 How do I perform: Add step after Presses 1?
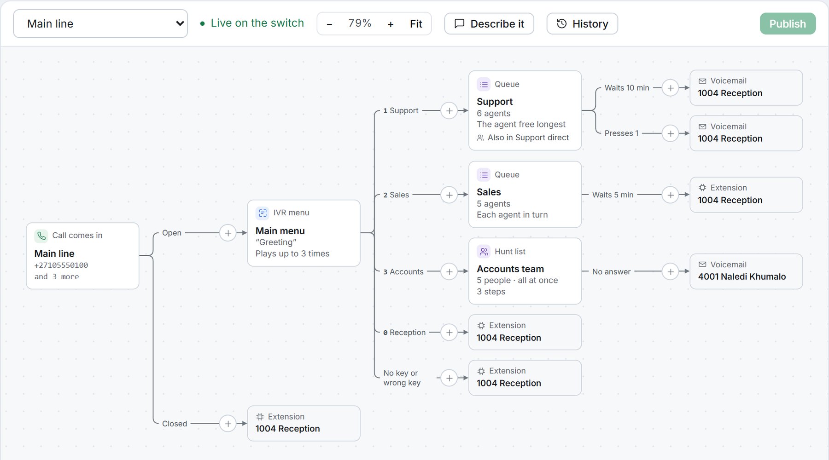[671, 133]
